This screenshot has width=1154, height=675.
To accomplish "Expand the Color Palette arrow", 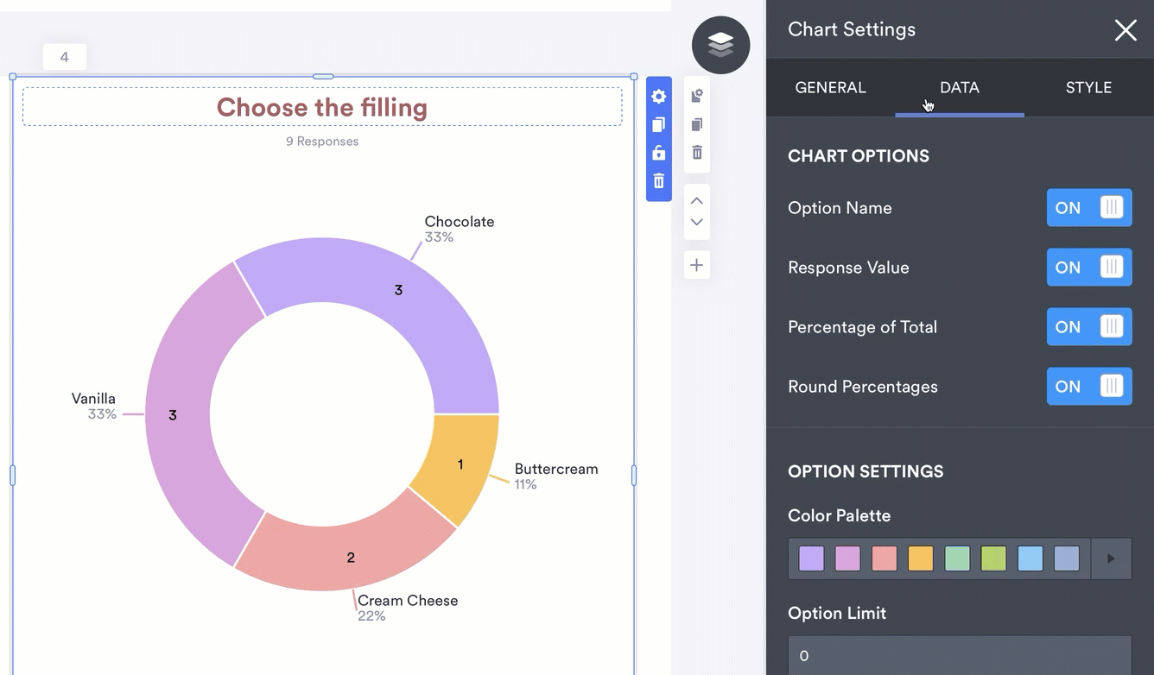I will click(1111, 558).
